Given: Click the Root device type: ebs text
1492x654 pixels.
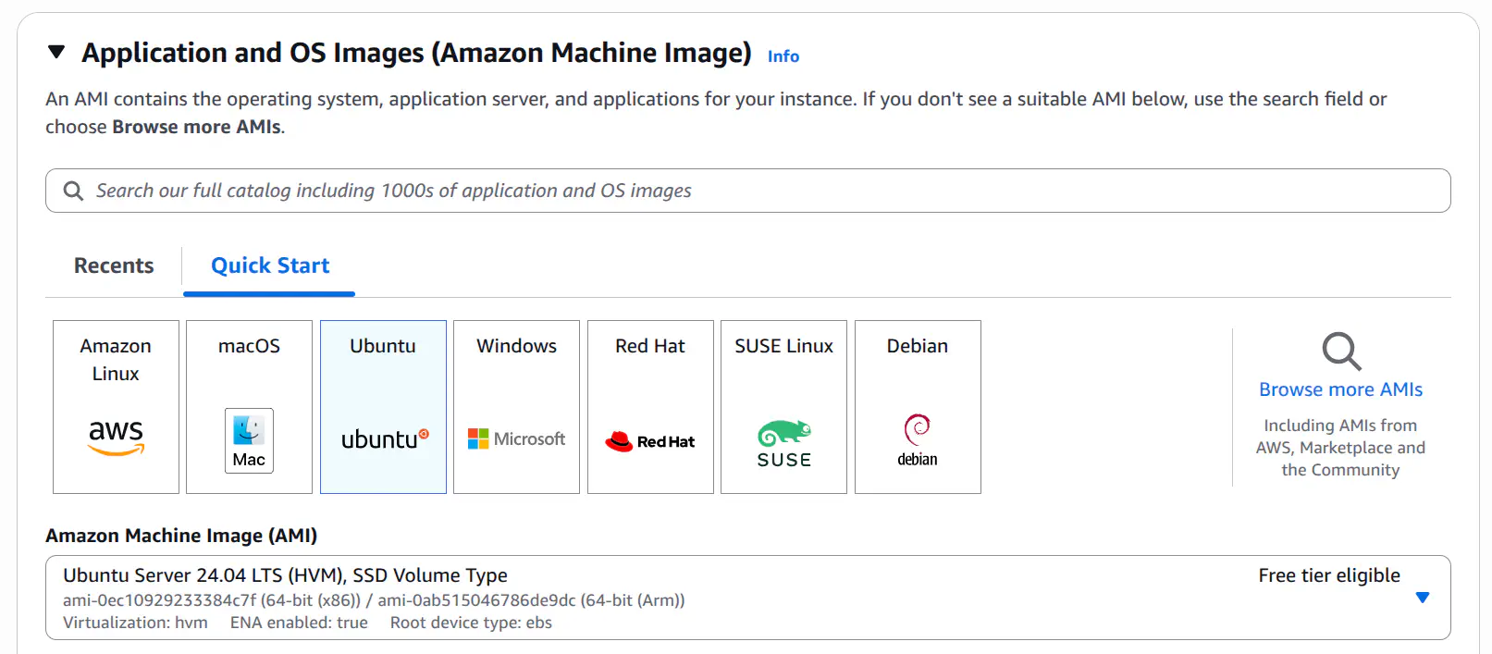Looking at the screenshot, I should click(471, 623).
